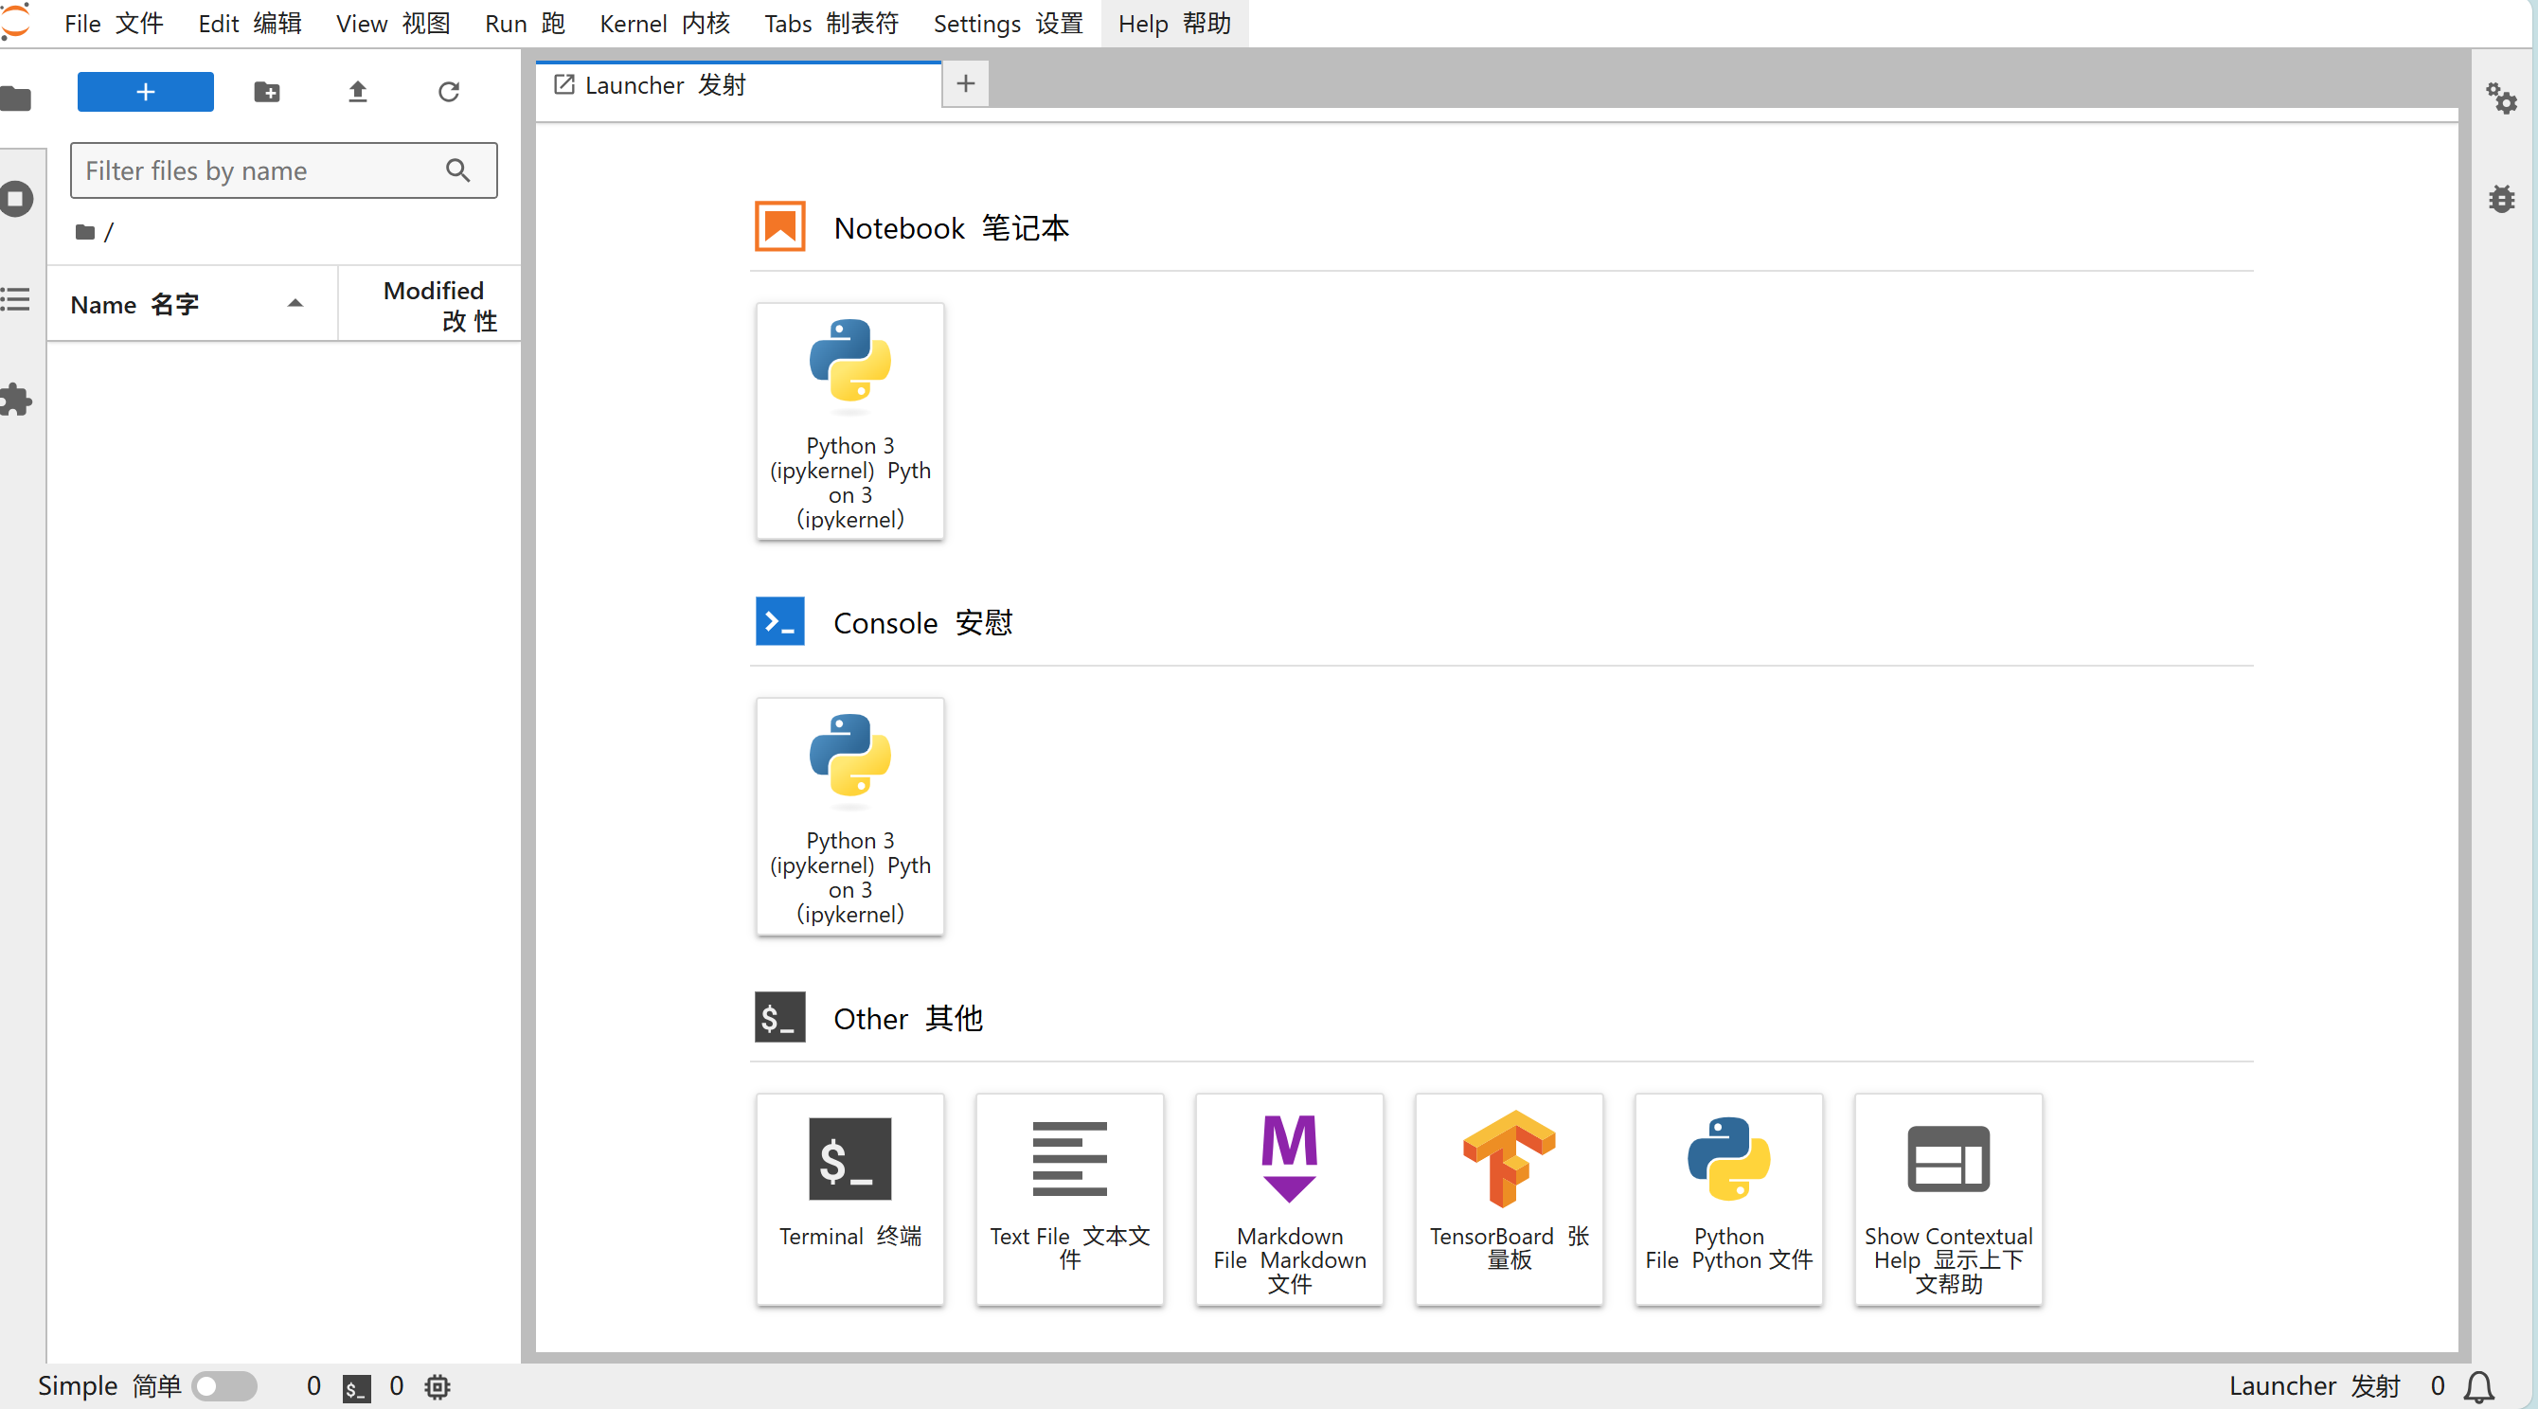Screen dimensions: 2538x1409
Task: Open Show Contextual Help card
Action: click(1948, 1199)
